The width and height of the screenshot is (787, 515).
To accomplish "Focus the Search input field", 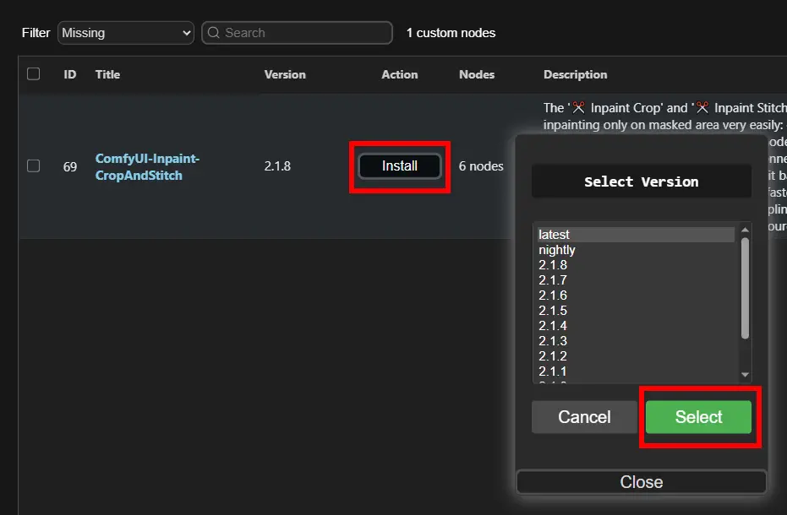I will [x=304, y=33].
